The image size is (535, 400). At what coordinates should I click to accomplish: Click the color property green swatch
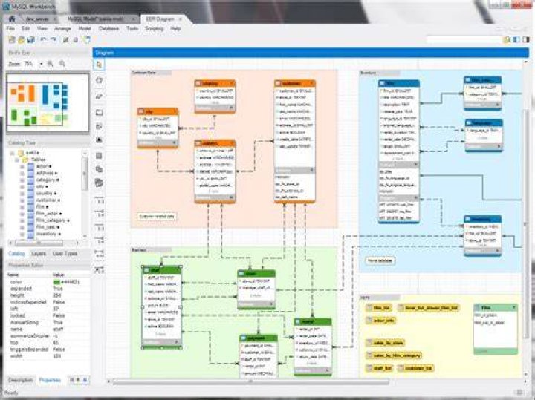[56, 282]
